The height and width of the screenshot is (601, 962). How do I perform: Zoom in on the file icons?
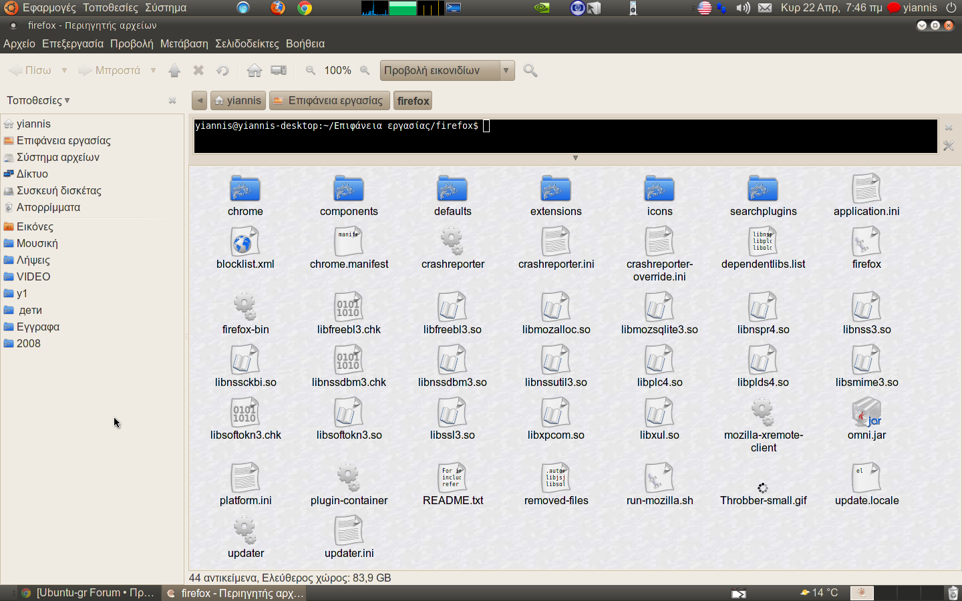coord(365,71)
